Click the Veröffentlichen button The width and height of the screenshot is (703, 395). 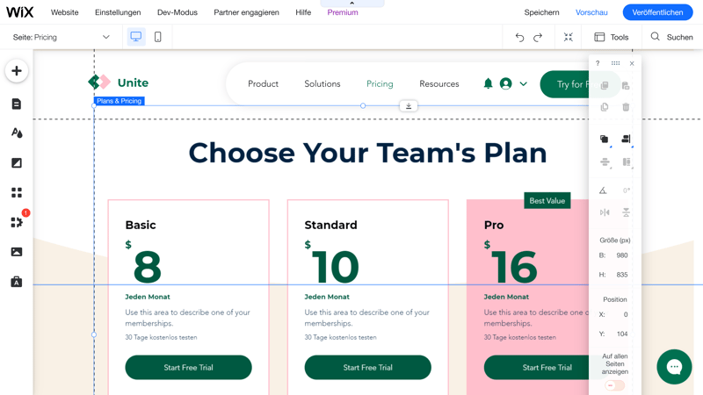(x=657, y=12)
